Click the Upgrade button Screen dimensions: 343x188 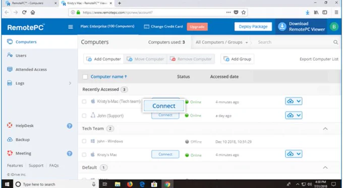click(197, 27)
